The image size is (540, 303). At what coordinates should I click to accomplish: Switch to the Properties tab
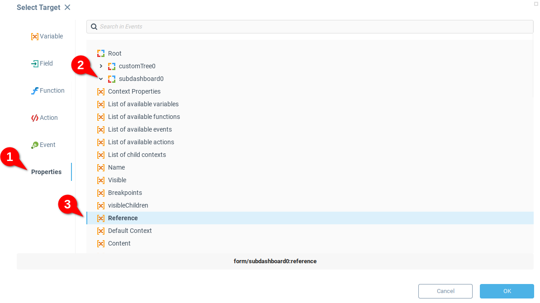(46, 172)
